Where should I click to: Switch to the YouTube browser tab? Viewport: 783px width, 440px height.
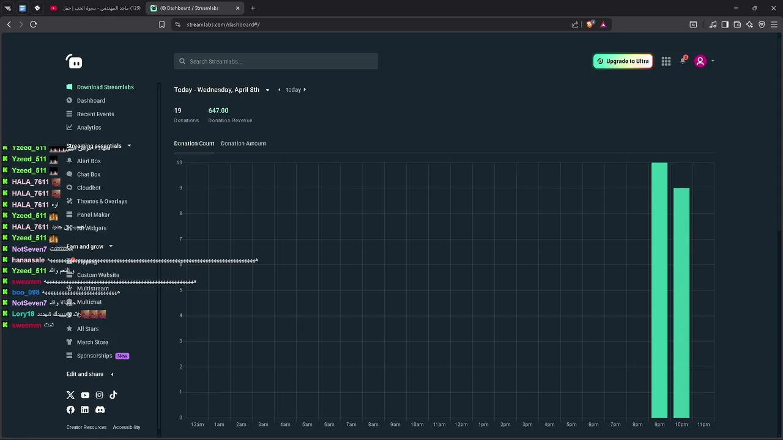coord(95,8)
